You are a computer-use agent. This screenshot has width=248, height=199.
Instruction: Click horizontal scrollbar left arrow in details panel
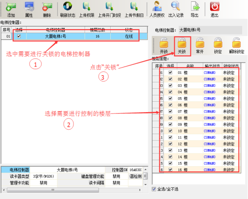[x=4, y=190]
